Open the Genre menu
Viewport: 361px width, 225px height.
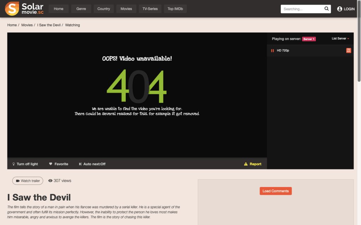[81, 9]
